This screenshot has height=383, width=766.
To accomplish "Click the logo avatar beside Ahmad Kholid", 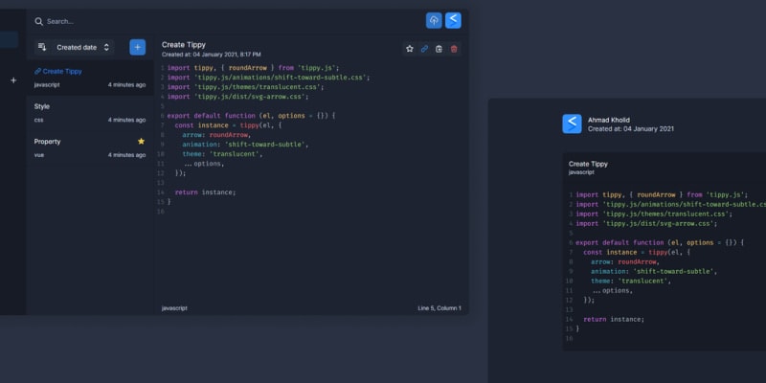I will click(x=572, y=124).
